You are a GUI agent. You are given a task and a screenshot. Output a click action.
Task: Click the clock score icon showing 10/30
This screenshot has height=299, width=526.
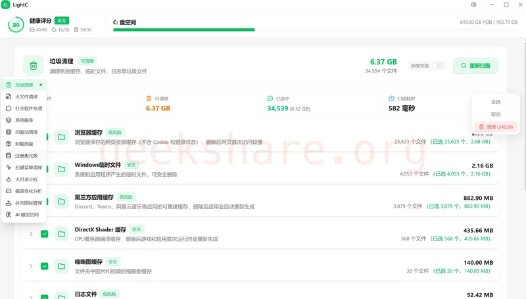point(54,30)
